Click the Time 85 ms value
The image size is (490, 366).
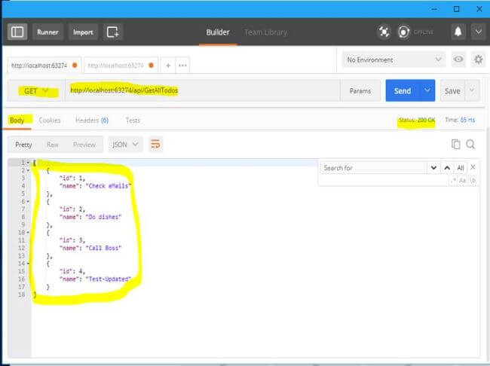click(x=467, y=120)
